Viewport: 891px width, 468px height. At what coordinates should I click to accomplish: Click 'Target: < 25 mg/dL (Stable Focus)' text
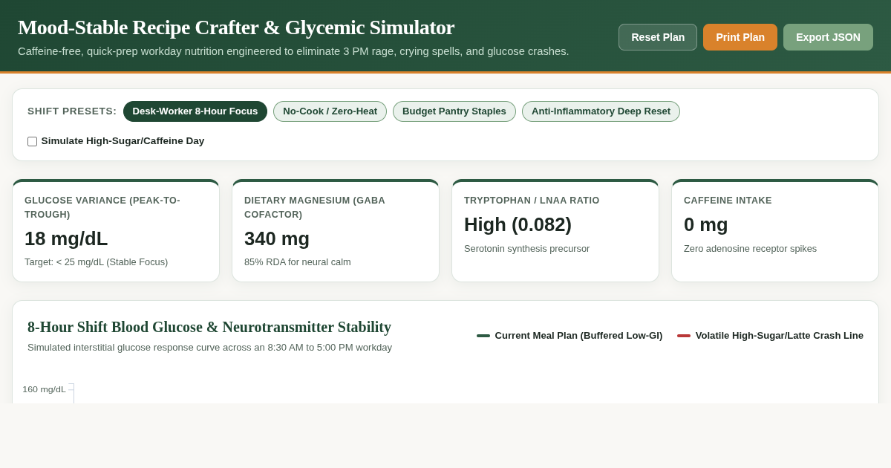[97, 262]
